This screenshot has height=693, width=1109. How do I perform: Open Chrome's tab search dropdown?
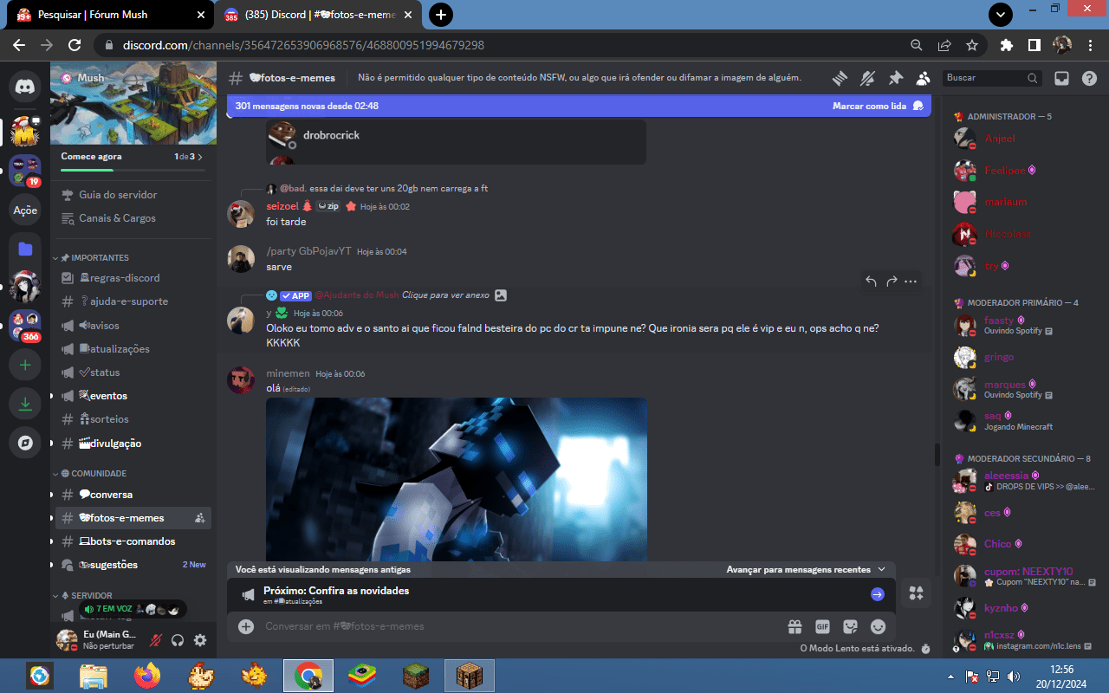coord(1001,15)
